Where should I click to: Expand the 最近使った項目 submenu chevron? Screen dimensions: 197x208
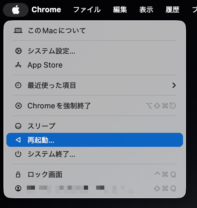coord(174,85)
